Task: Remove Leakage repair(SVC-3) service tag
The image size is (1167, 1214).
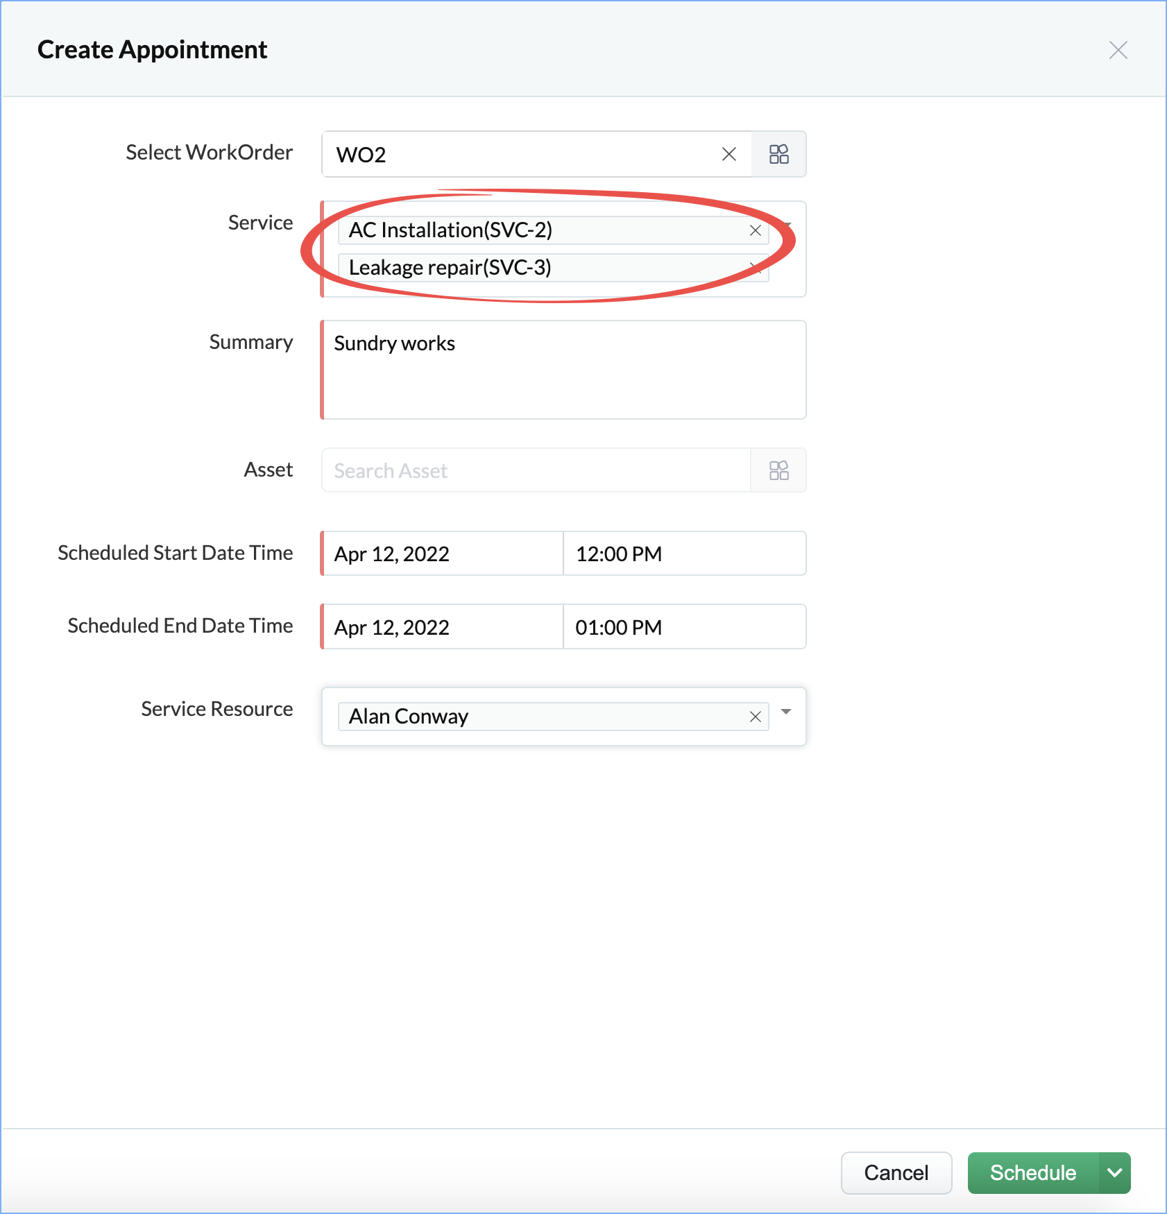Action: coord(756,268)
